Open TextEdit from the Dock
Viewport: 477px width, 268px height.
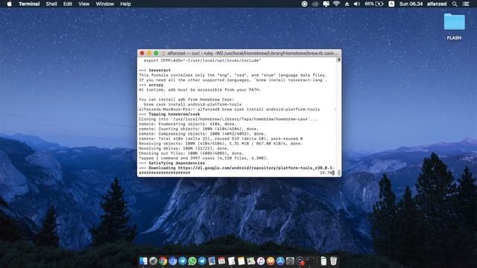pyautogui.click(x=232, y=261)
